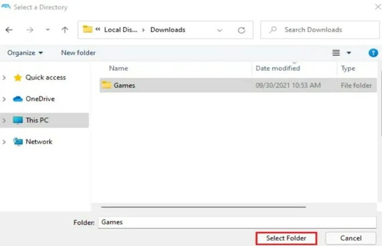The width and height of the screenshot is (382, 246).
Task: Go up one directory level
Action: click(x=65, y=30)
